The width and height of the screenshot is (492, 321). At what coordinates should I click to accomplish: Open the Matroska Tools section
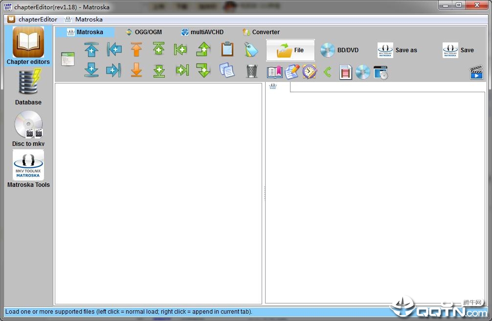click(x=28, y=169)
